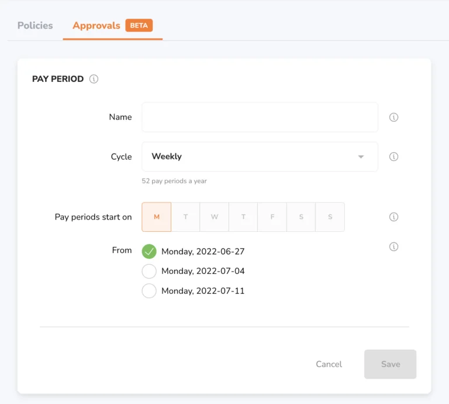Click the Cancel button
The width and height of the screenshot is (449, 404).
click(x=329, y=364)
